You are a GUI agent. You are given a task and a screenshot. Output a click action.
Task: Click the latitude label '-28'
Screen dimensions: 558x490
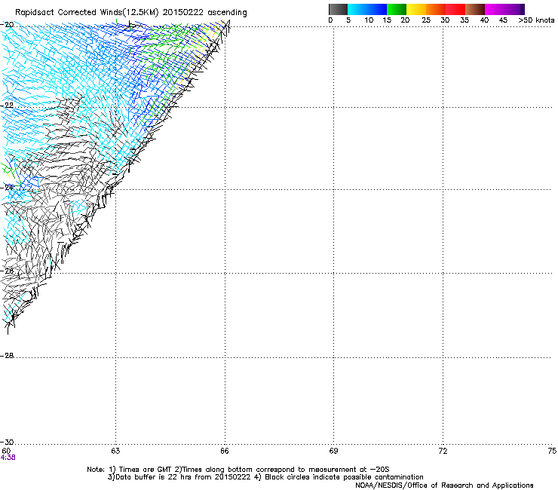[x=8, y=356]
